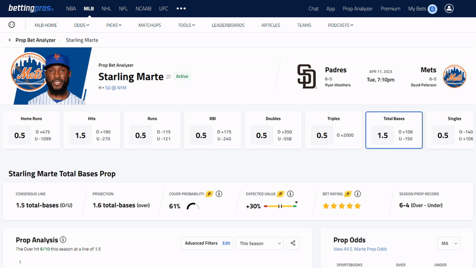Click the My Bets badge icon
This screenshot has width=476, height=268.
click(433, 9)
